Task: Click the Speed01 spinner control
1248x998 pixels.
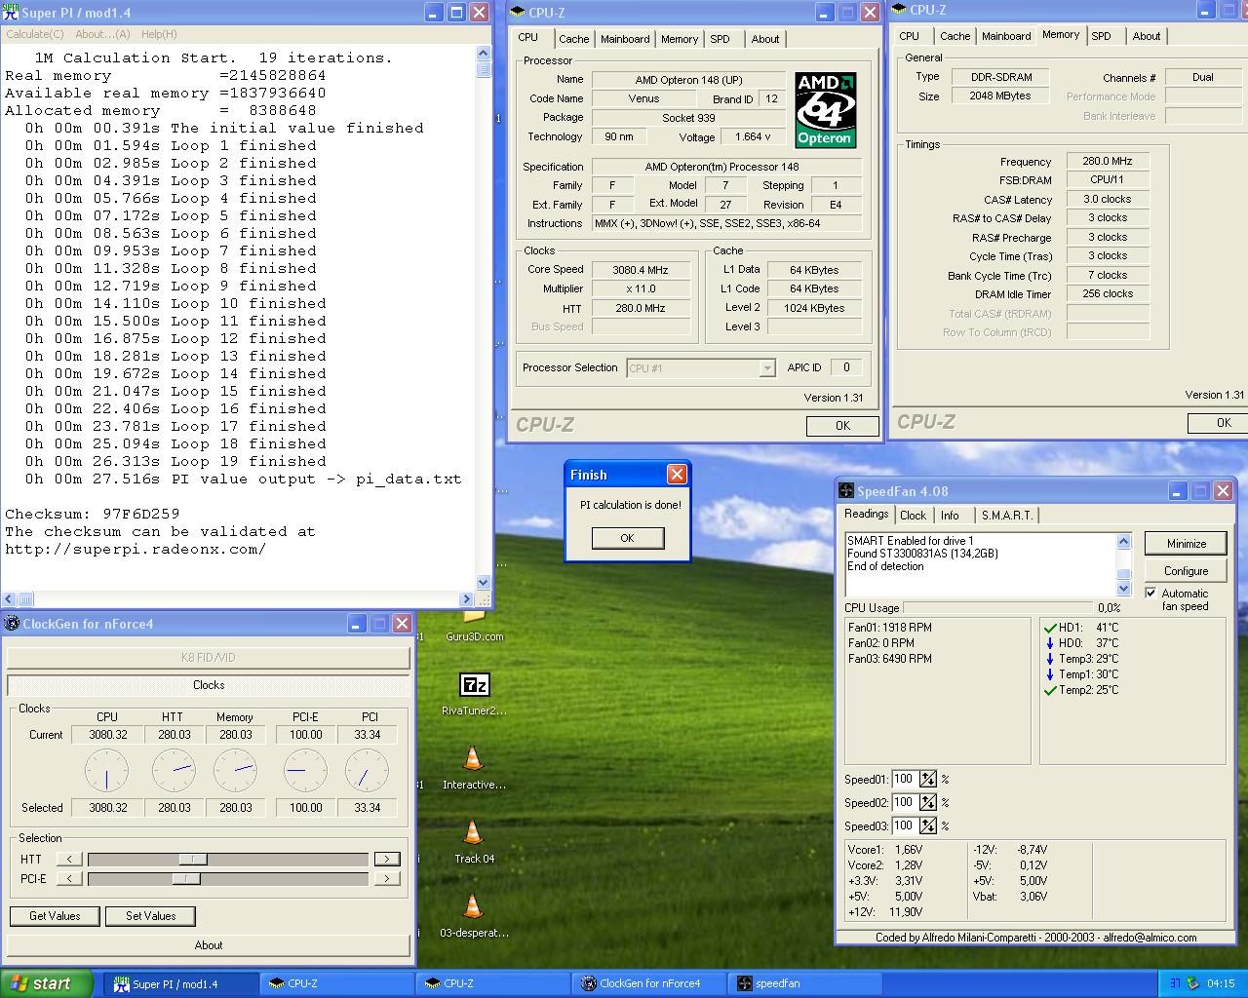Action: [x=928, y=779]
